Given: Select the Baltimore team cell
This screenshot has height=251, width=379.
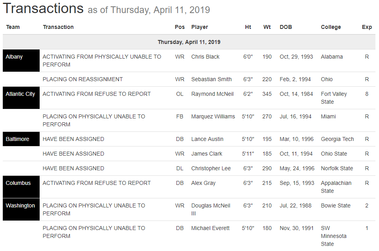Looking at the screenshot, I should [x=21, y=139].
